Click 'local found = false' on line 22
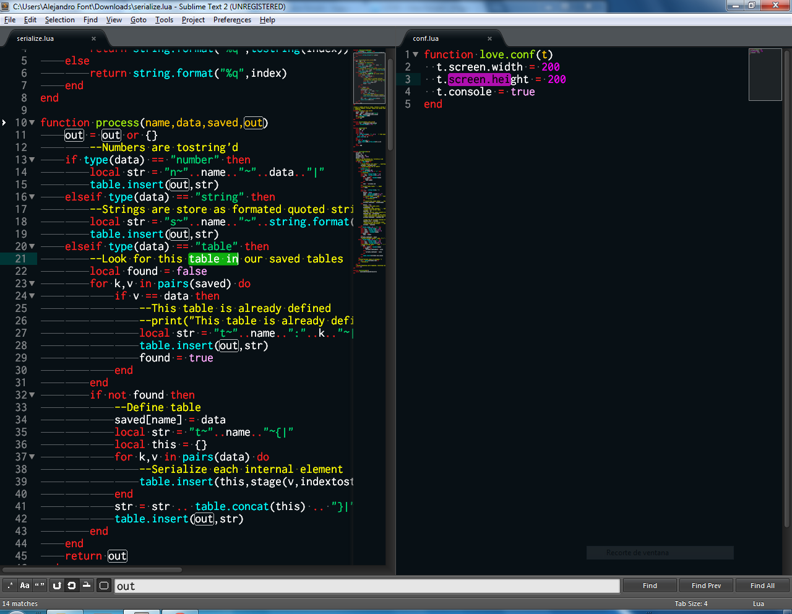This screenshot has height=614, width=792. click(148, 271)
